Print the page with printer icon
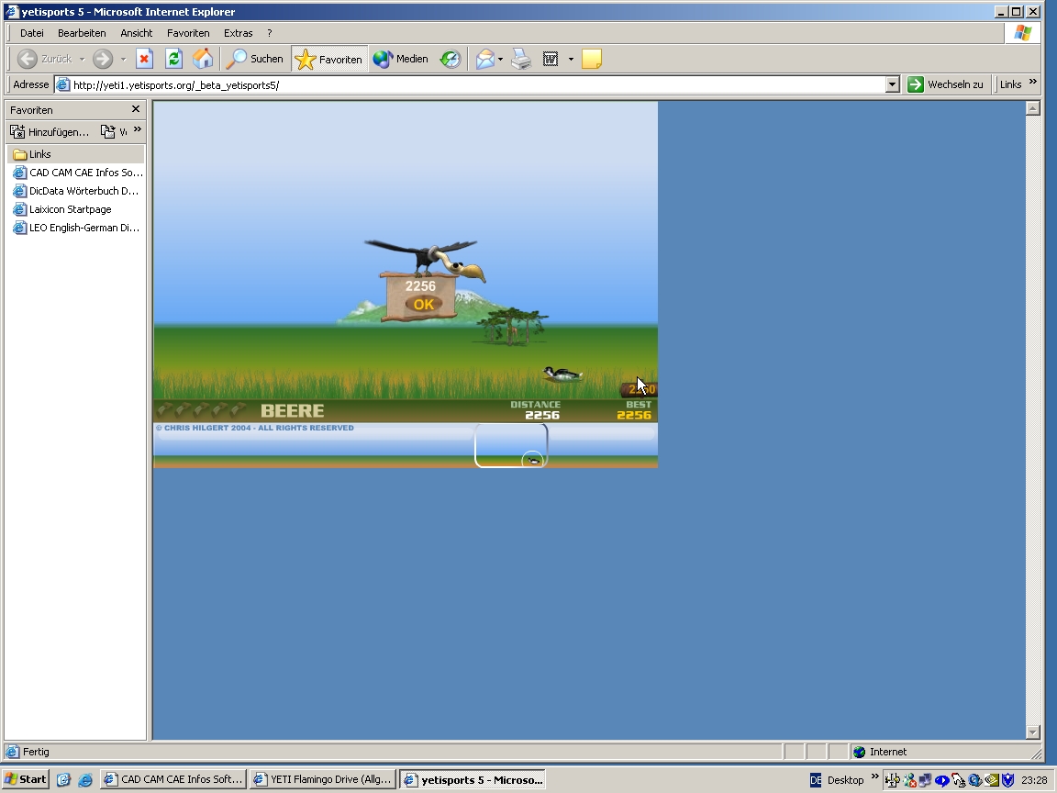1057x793 pixels. coord(521,60)
